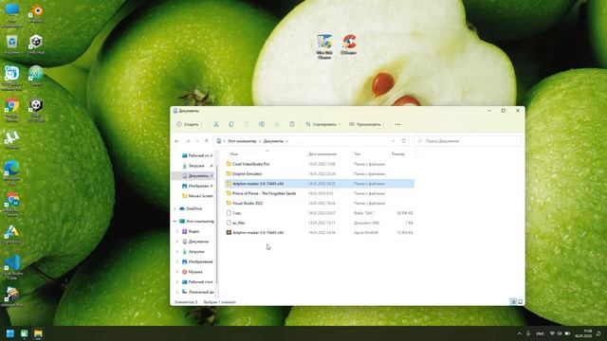607x341 pixels.
Task: Click the microphone tray icon
Action: point(528,333)
